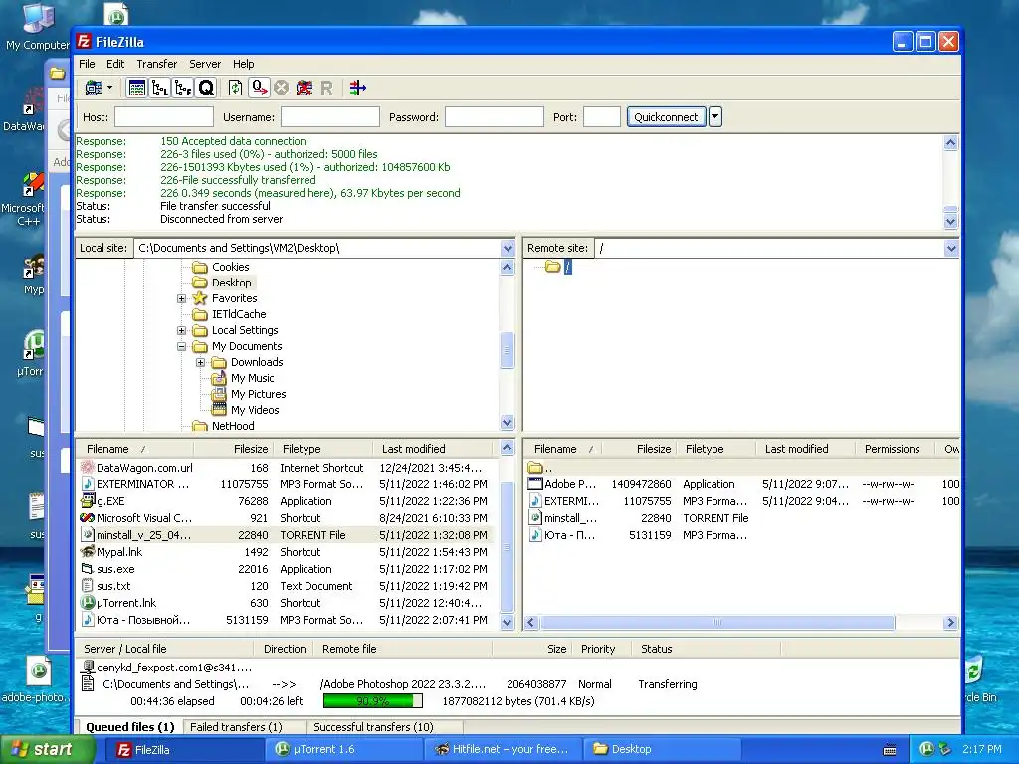Open the Quickconnect history dropdown arrow
The height and width of the screenshot is (764, 1019).
(x=714, y=117)
